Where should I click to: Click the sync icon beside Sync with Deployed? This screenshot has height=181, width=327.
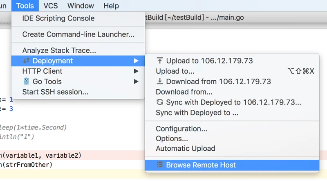[160, 102]
